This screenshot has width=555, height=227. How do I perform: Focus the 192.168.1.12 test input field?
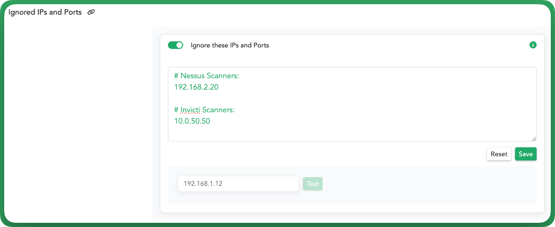(238, 184)
